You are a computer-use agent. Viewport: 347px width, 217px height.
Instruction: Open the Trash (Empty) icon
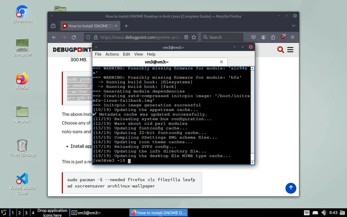click(x=22, y=148)
